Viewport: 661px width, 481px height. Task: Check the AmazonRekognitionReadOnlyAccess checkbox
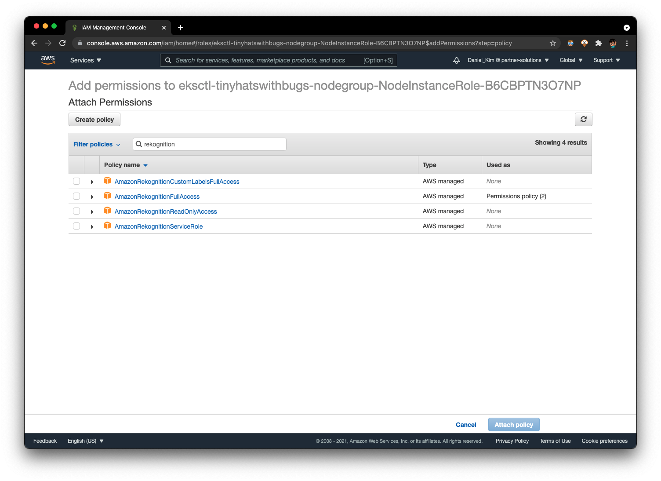click(x=76, y=211)
